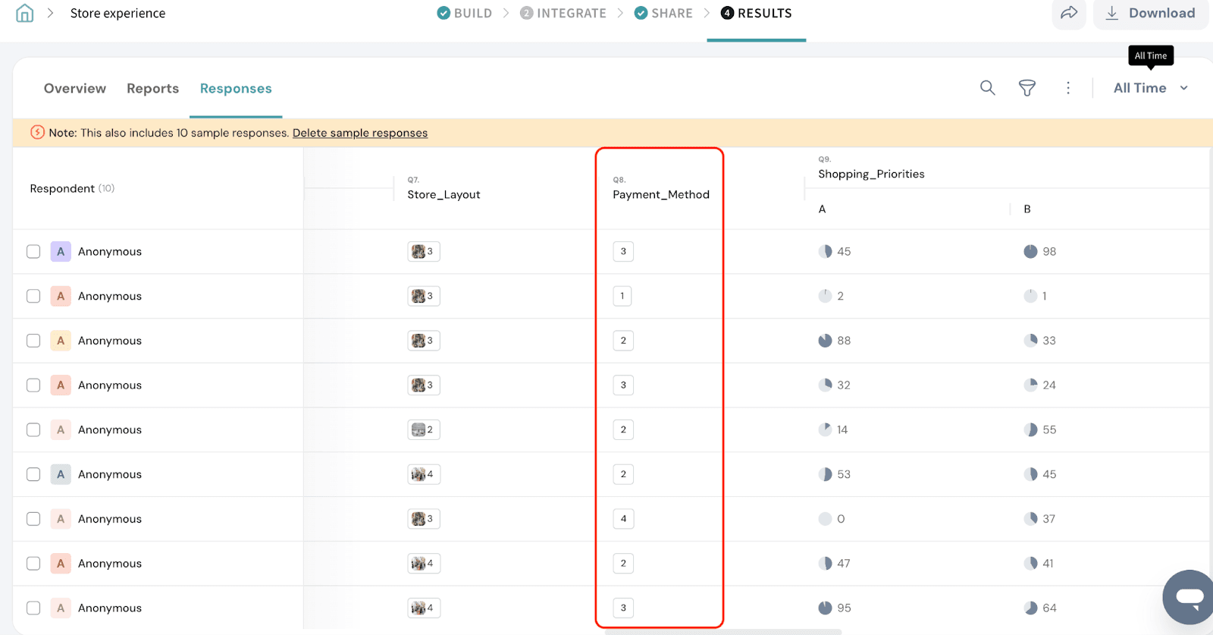This screenshot has height=635, width=1213.
Task: Click the purple avatar of first respondent
Action: point(61,252)
